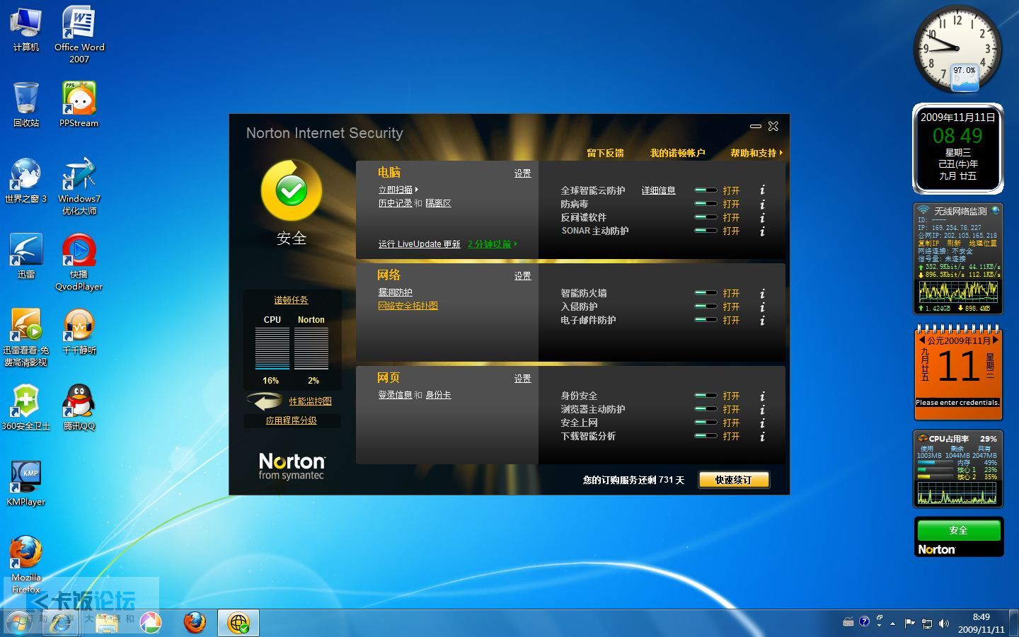
Task: Toggle SONAR 主动防护 switch
Action: pos(706,231)
